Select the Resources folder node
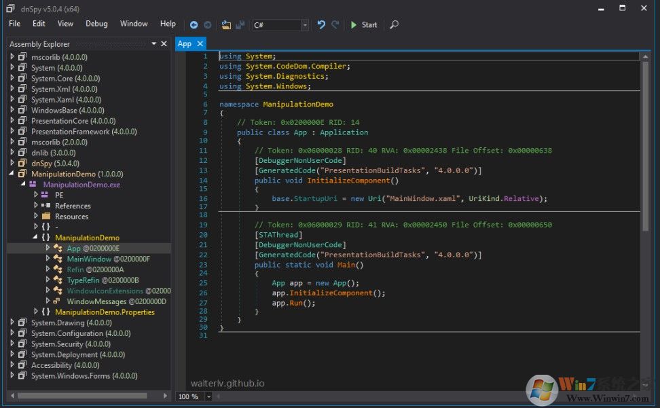Viewport: 660px width, 408px height. (x=71, y=217)
